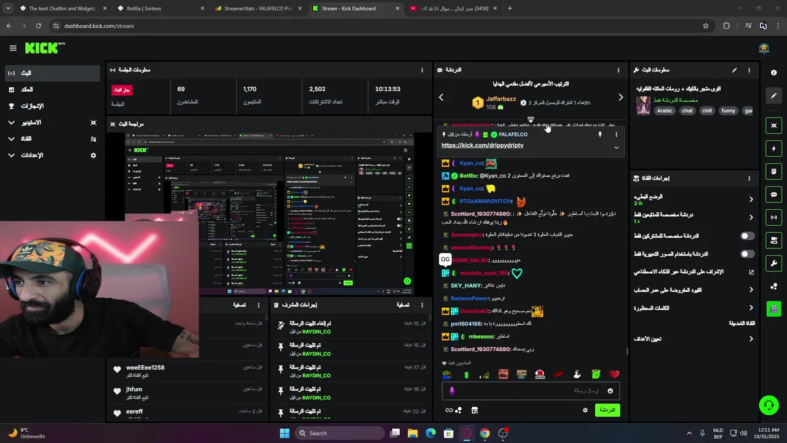Open chat settings gear icon
The image size is (787, 443).
pos(585,410)
